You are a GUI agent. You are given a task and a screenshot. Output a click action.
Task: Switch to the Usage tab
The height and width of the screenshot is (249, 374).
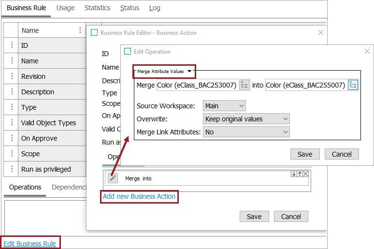[66, 8]
